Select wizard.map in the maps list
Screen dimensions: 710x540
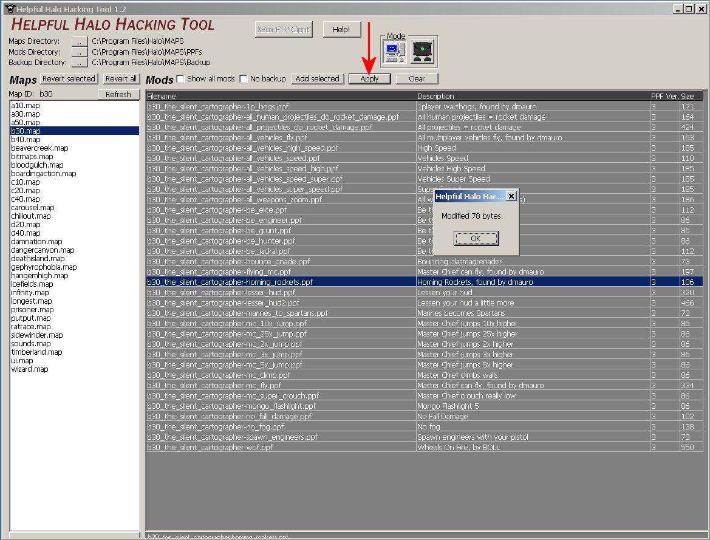click(x=74, y=369)
